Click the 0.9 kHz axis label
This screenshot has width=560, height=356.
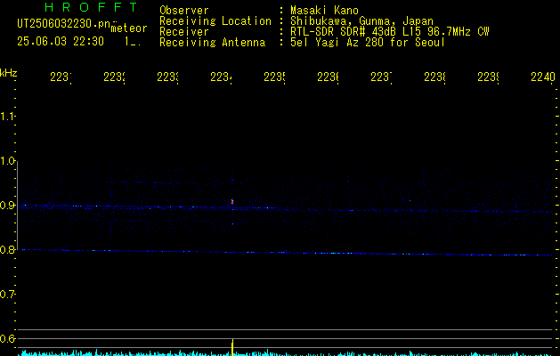click(7, 206)
